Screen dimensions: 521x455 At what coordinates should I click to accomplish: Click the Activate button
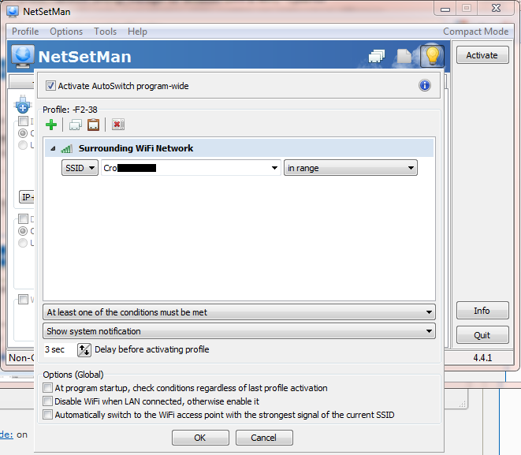482,55
